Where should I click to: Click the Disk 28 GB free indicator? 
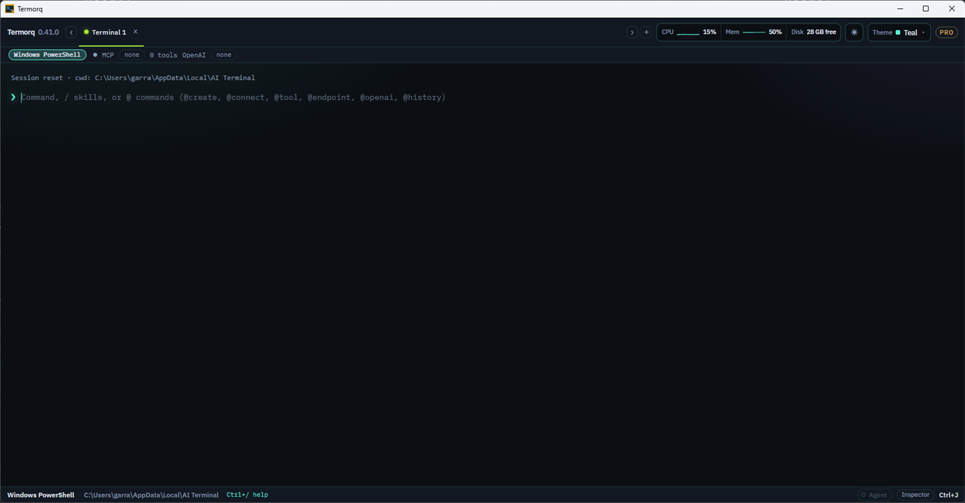tap(813, 32)
